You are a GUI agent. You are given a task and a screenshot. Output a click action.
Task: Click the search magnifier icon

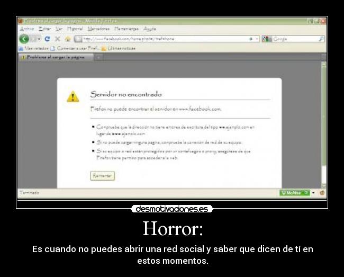pos(321,39)
